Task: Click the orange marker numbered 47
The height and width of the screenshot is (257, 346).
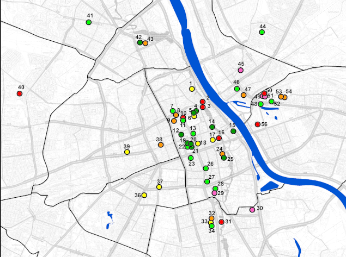Action: 244,95
